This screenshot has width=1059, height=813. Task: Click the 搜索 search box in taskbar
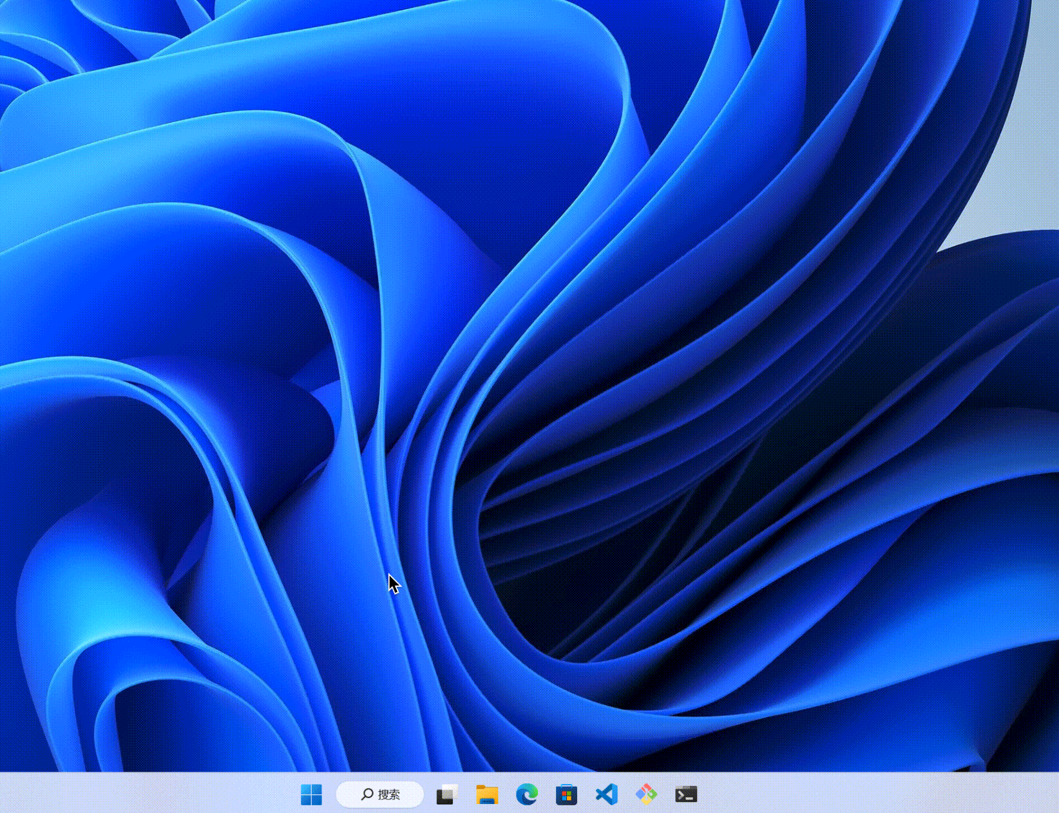click(380, 794)
